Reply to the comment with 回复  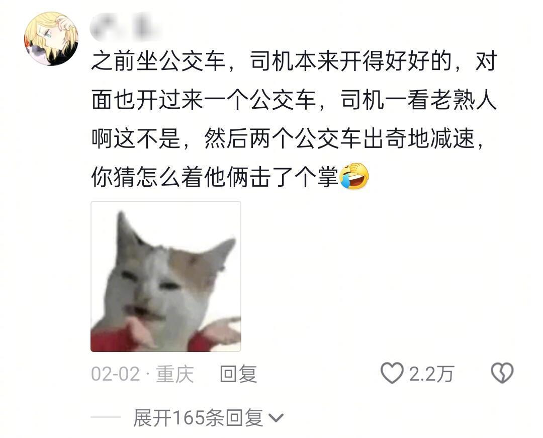[x=239, y=374]
